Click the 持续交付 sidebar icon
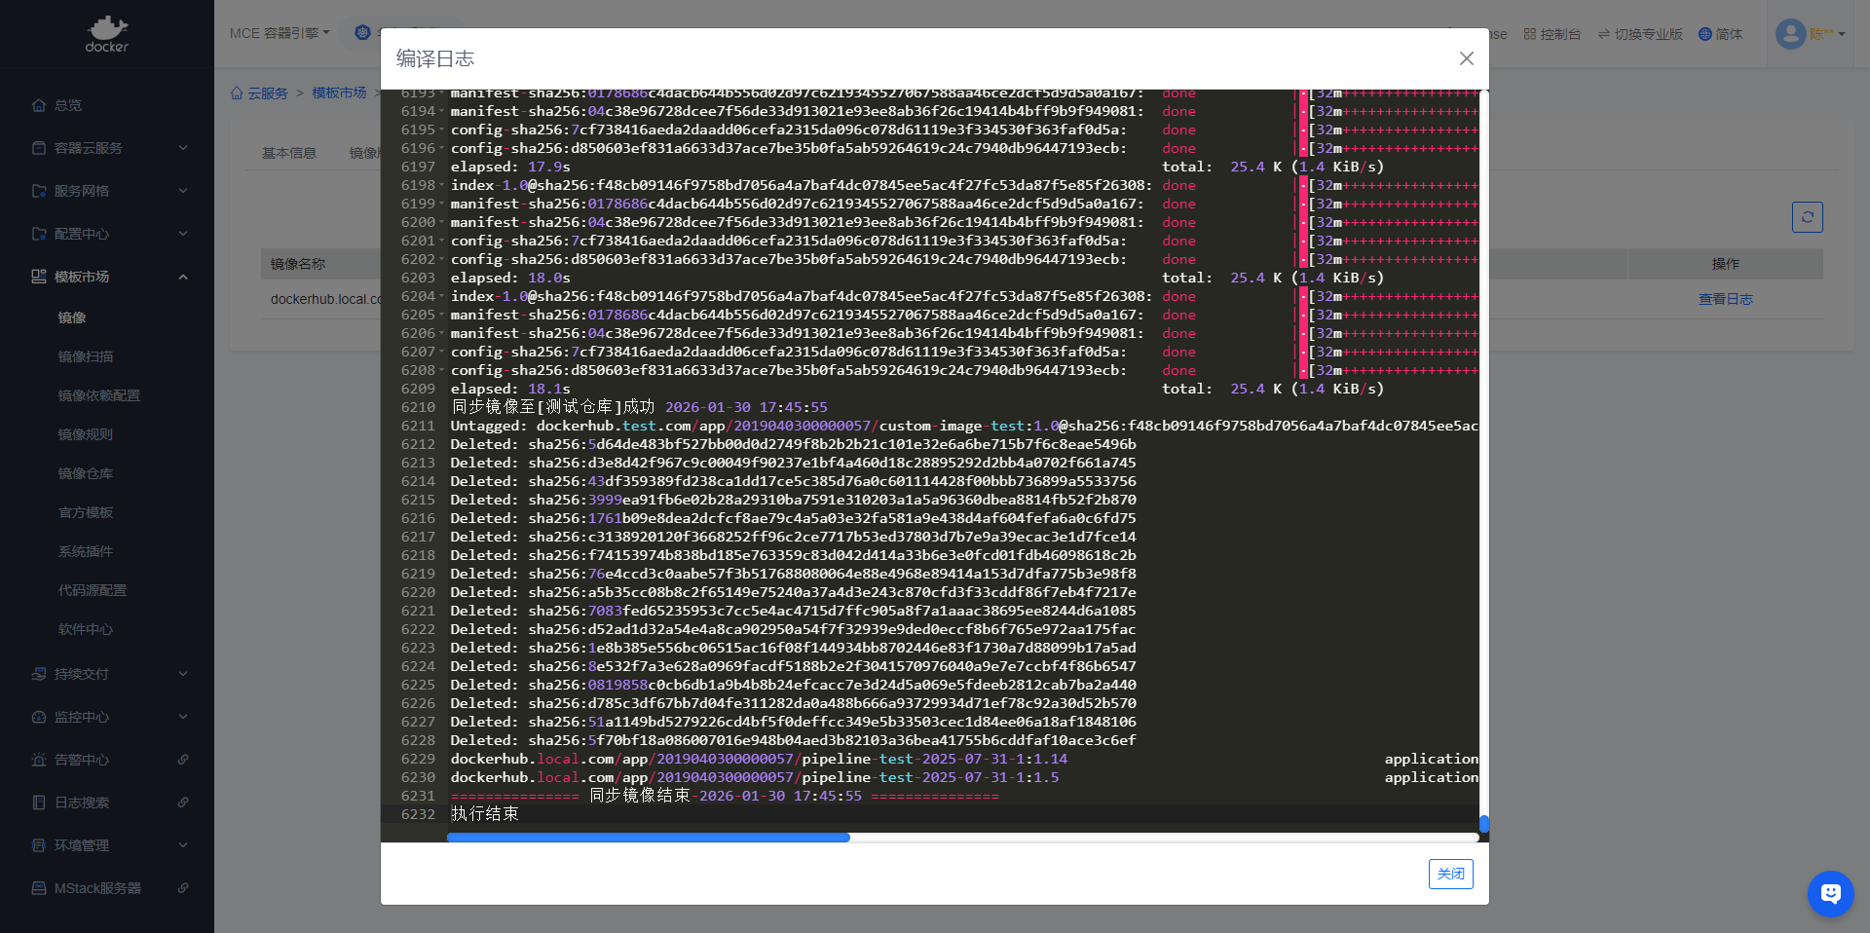This screenshot has width=1870, height=933. (x=39, y=674)
